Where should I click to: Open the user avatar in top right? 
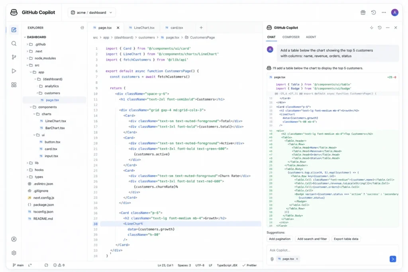coord(394,12)
